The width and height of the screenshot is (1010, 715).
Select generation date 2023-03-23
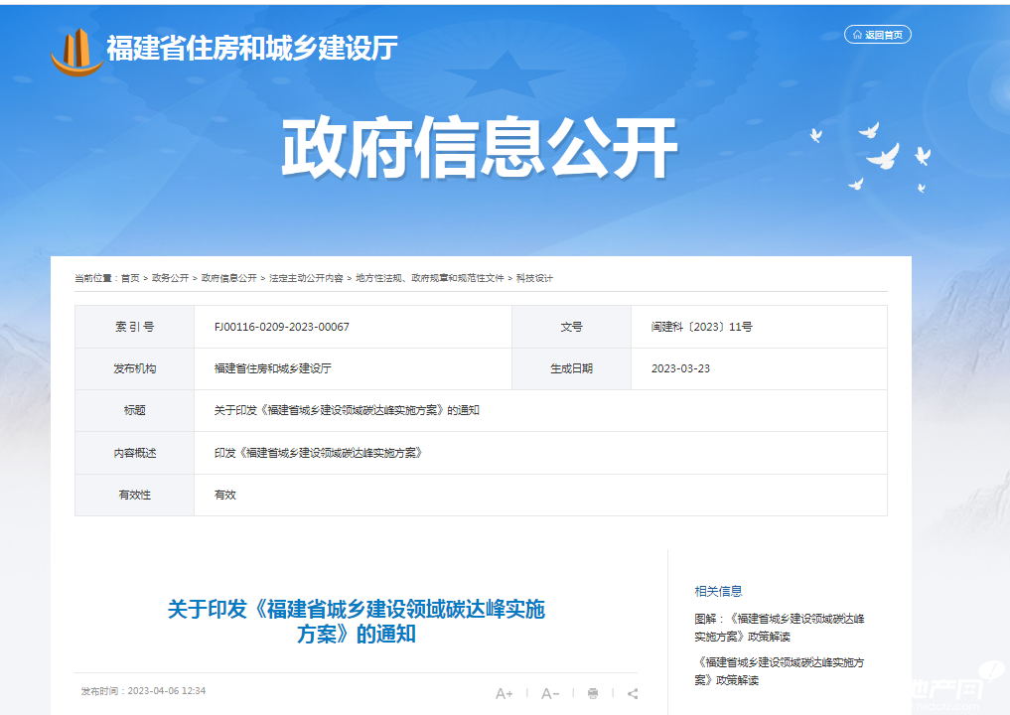click(680, 368)
